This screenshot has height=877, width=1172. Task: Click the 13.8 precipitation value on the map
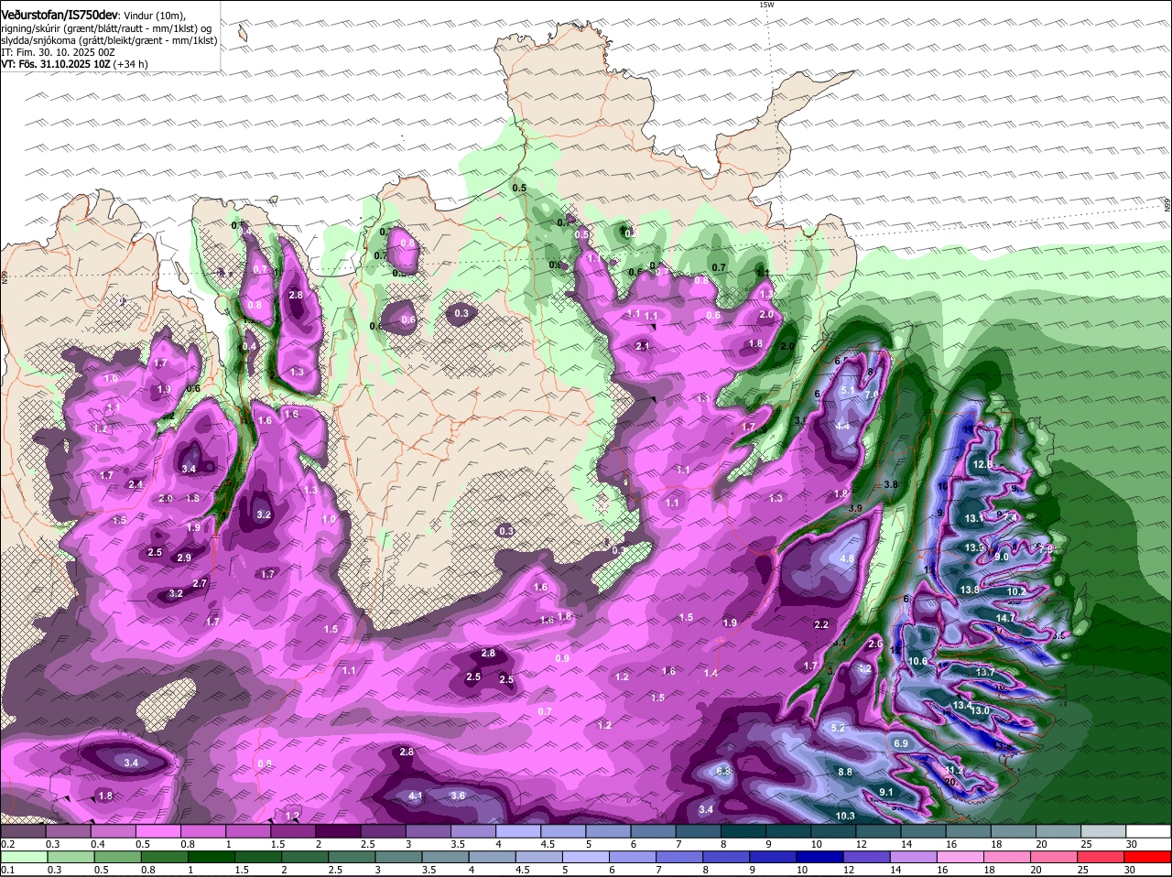coord(970,590)
